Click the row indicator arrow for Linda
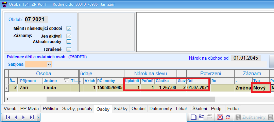Screen dimensions: 274x122 (x=6, y=88)
